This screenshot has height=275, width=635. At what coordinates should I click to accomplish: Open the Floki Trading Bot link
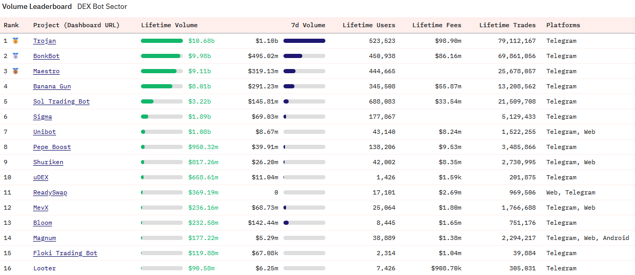[x=65, y=253]
